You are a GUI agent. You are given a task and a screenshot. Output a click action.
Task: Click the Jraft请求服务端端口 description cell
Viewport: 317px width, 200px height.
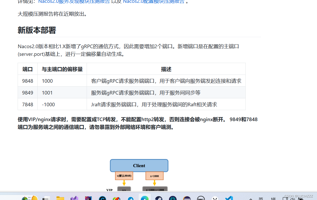click(166, 104)
